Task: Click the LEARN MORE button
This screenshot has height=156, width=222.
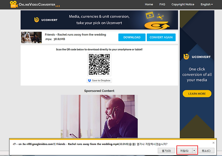Action: click(197, 94)
